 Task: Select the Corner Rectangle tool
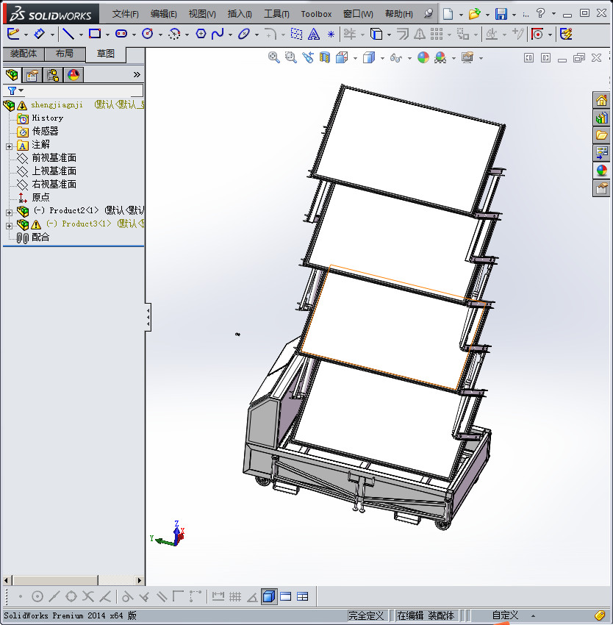[x=95, y=35]
